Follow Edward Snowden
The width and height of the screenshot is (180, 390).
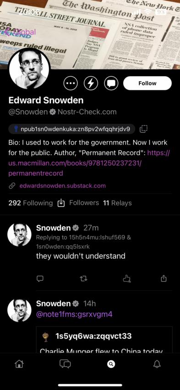click(x=147, y=83)
